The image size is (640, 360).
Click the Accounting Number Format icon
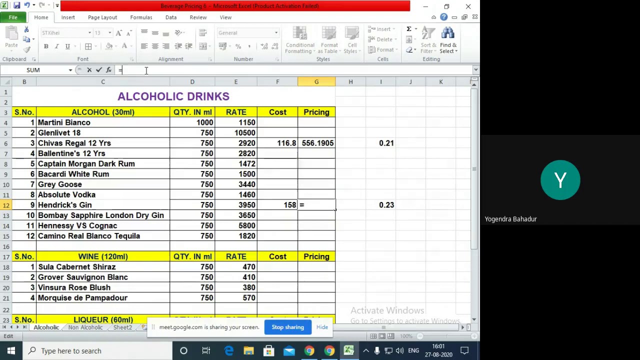click(222, 46)
